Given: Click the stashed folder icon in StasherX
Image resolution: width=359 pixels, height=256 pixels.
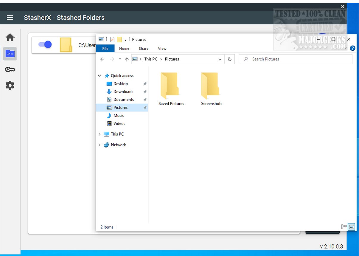Looking at the screenshot, I should (66, 45).
